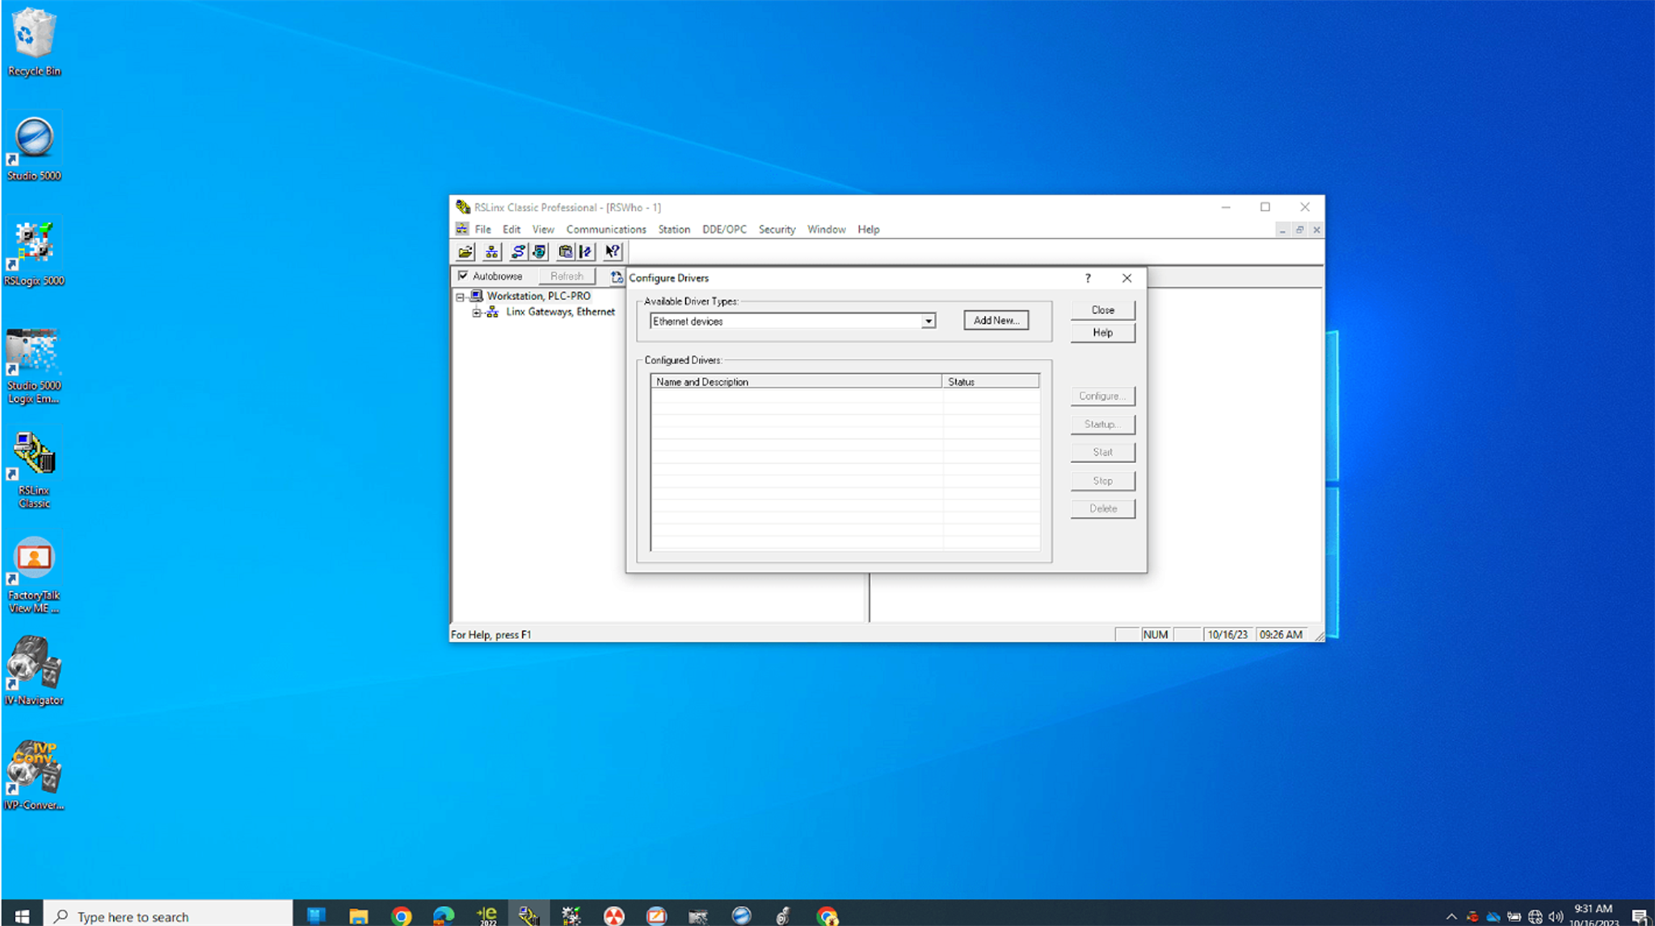Click the Driver Diagnostics toolbar icon
This screenshot has width=1655, height=926.
539,252
